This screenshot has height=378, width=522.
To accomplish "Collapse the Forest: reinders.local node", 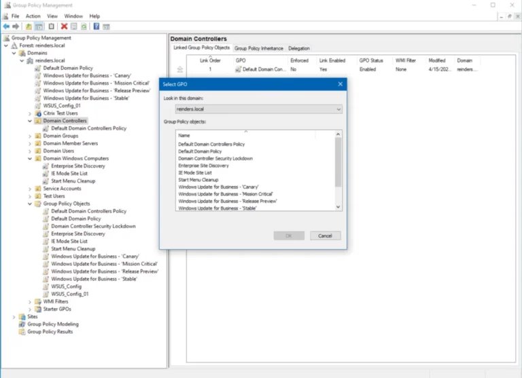I will pyautogui.click(x=6, y=45).
